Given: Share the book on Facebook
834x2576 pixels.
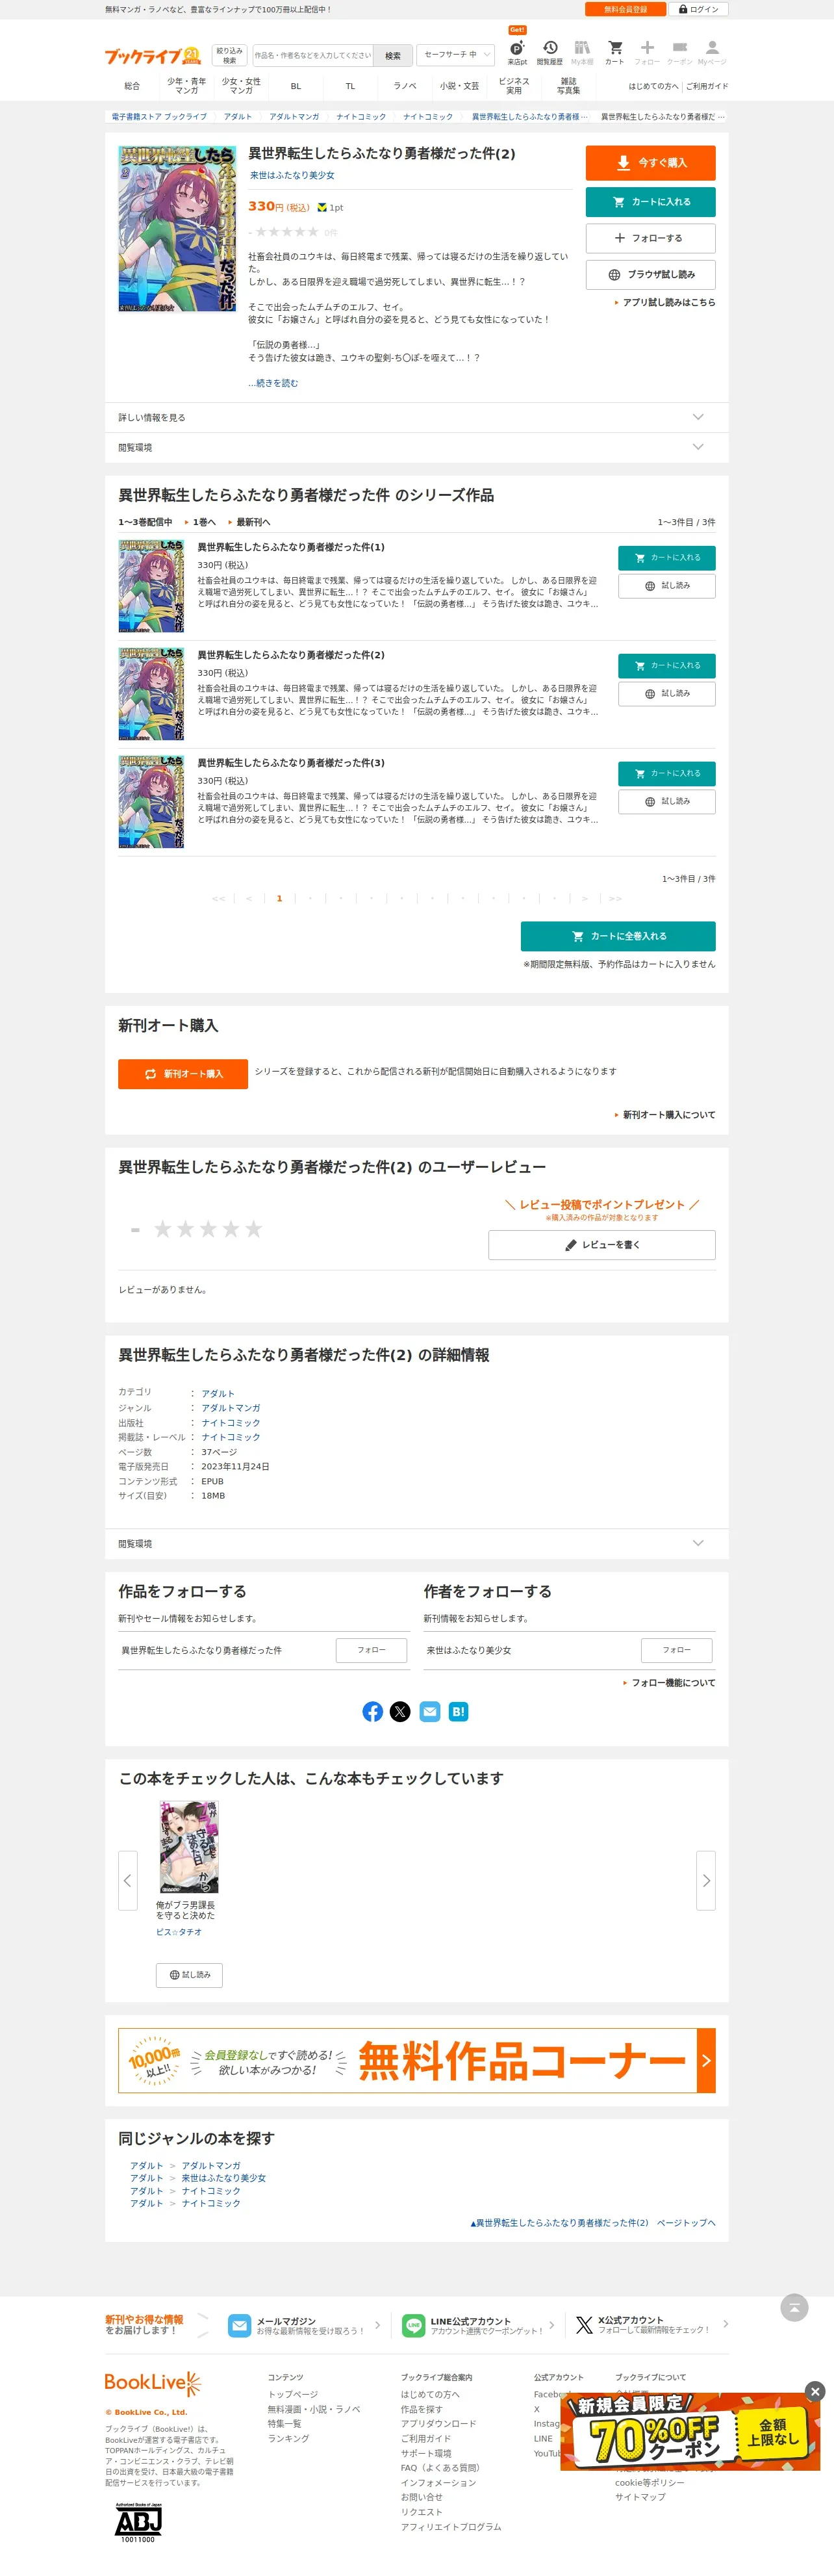Looking at the screenshot, I should pos(373,1712).
